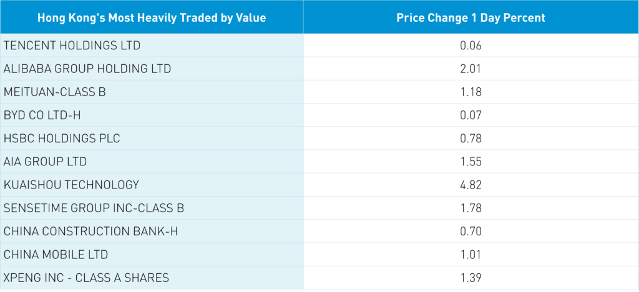This screenshot has height=292, width=639.
Task: Select the 1.55 price change value
Action: 471,162
